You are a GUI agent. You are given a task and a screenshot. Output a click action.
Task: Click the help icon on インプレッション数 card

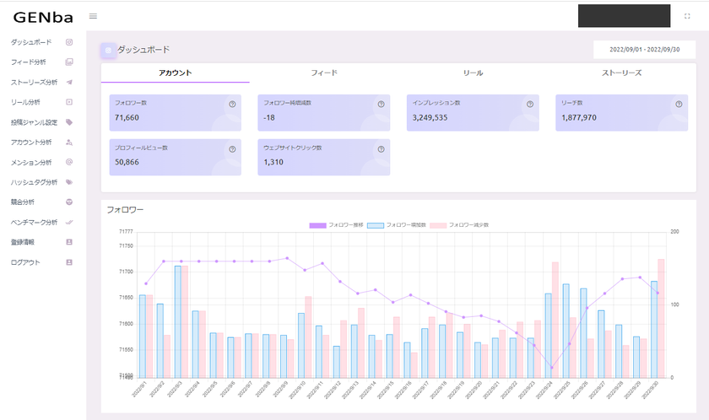[x=530, y=105]
